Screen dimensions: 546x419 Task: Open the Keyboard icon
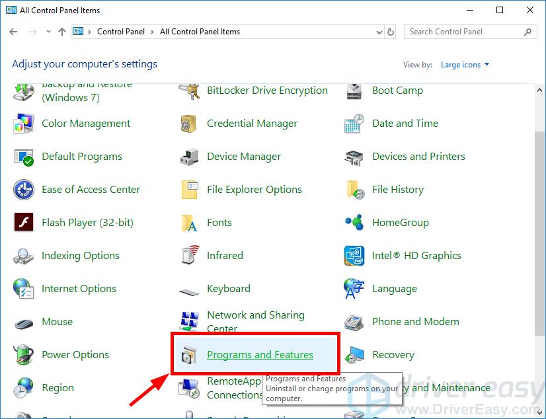(189, 291)
